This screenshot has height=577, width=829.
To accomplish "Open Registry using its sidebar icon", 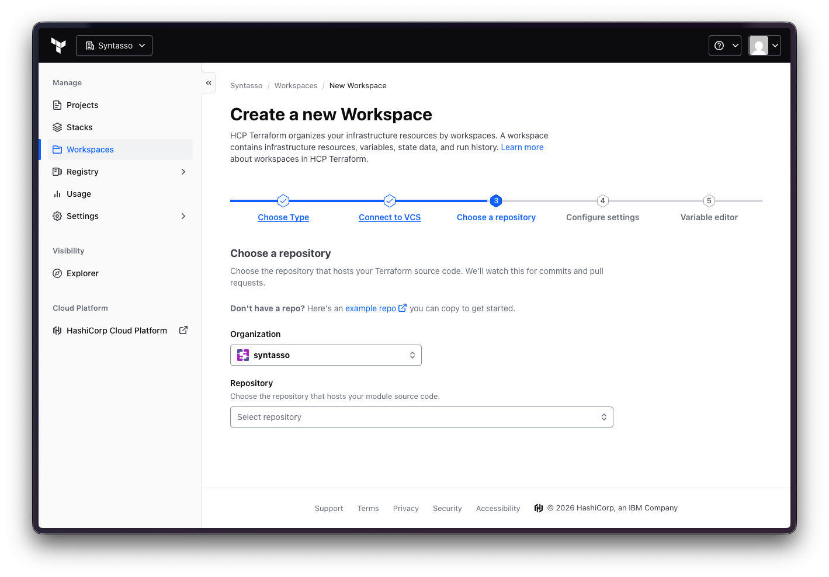I will coord(57,171).
